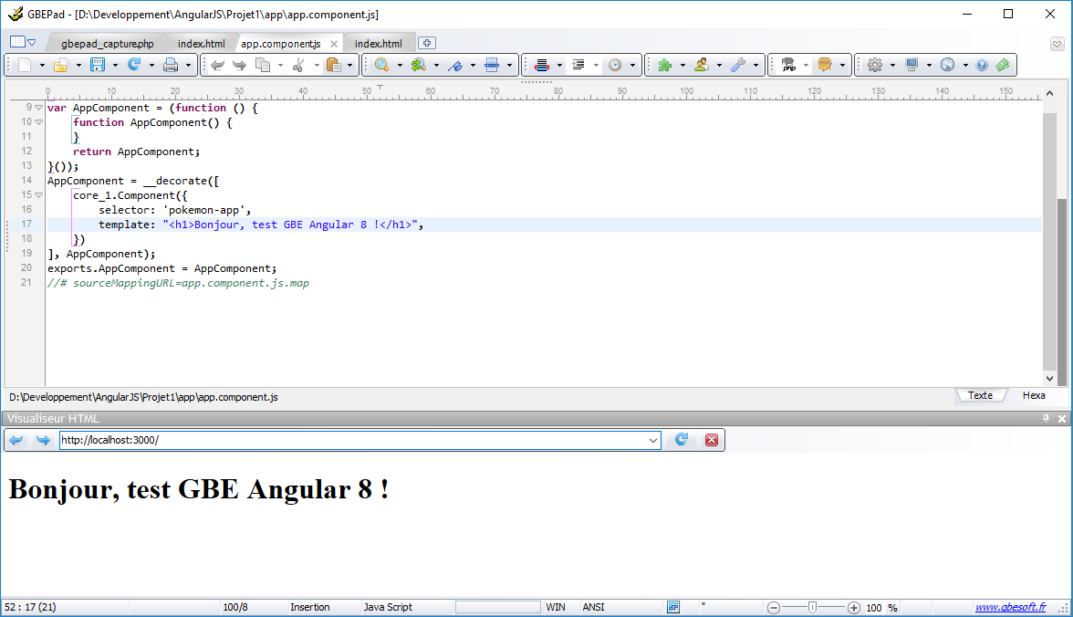Expand the dropdown beside the wrench icon
Screen dimensions: 1073x617
(x=755, y=66)
